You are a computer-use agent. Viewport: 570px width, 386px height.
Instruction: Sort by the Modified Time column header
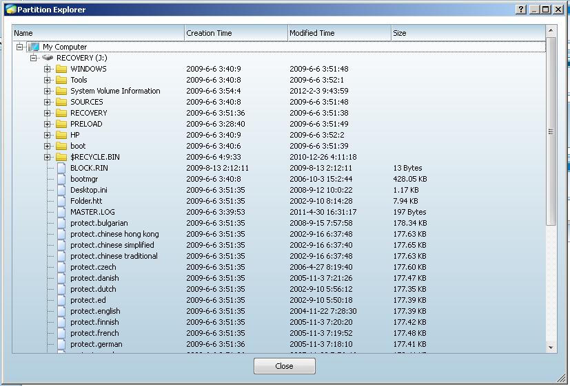click(x=340, y=33)
